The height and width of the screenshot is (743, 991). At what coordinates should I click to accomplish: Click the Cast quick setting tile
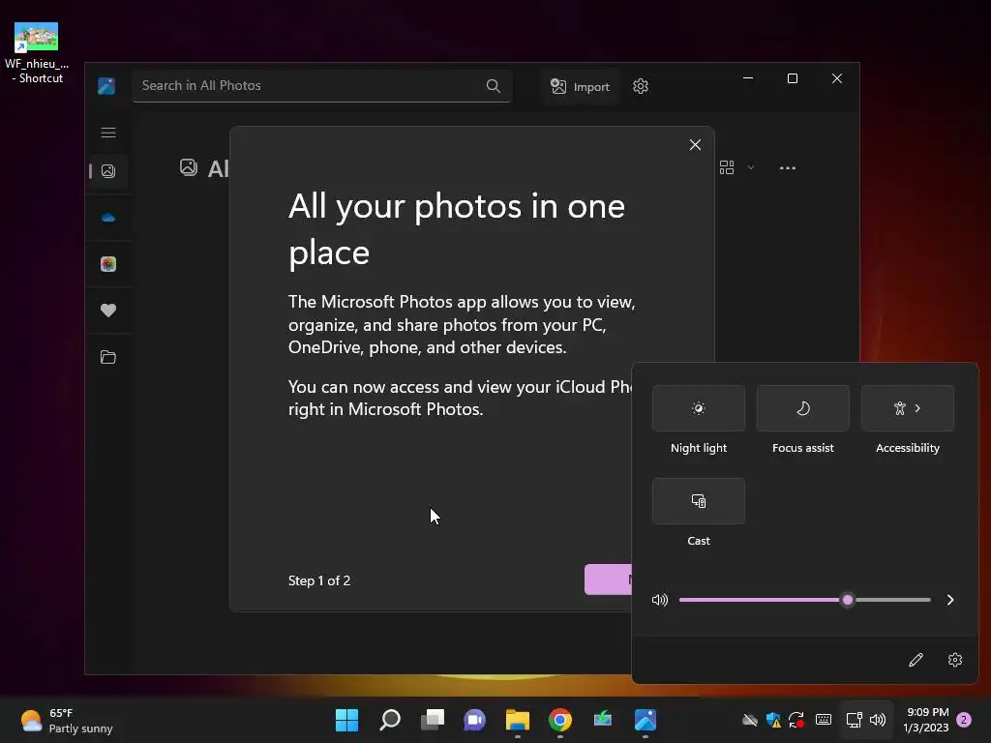click(699, 501)
